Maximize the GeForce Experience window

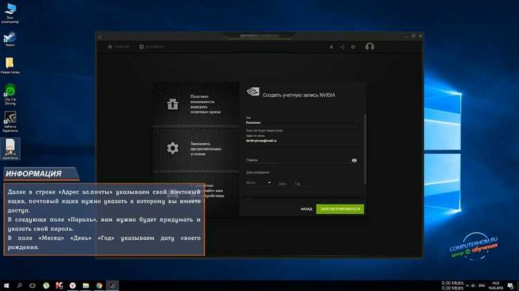(413, 36)
